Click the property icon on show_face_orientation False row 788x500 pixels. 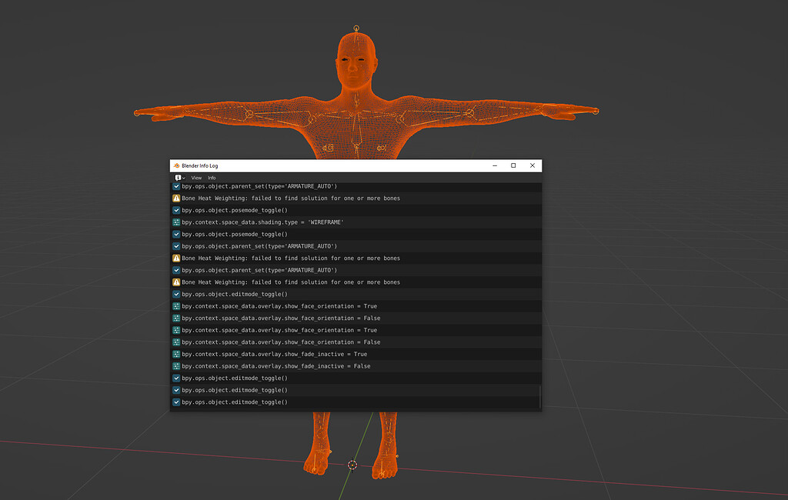pyautogui.click(x=175, y=318)
